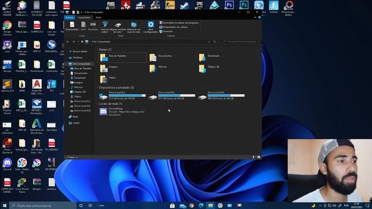Refresh the Este Computador view

pos(214,42)
